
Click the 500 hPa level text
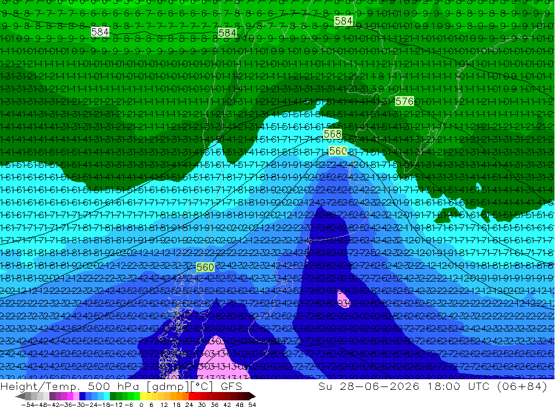point(113,386)
